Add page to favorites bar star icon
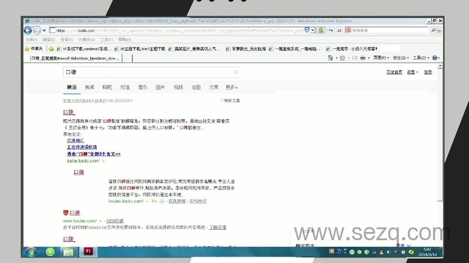 [51, 49]
